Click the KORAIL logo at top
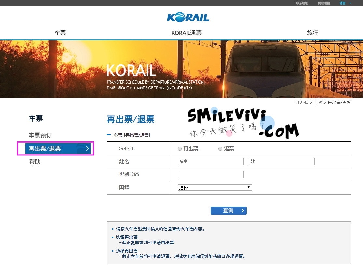Viewport: 363px width, 269px height. [x=188, y=17]
